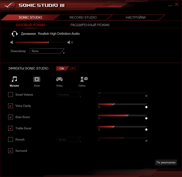Uncheck the Bass Boost checkbox
Screen dimensions: 182x177
click(x=10, y=117)
